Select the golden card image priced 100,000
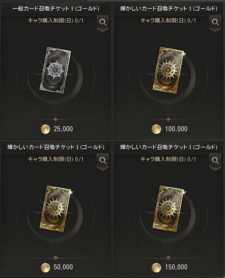 tap(168, 70)
